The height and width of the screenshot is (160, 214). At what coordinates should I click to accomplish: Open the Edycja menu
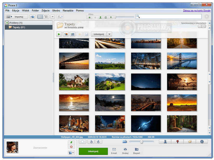(x=16, y=10)
